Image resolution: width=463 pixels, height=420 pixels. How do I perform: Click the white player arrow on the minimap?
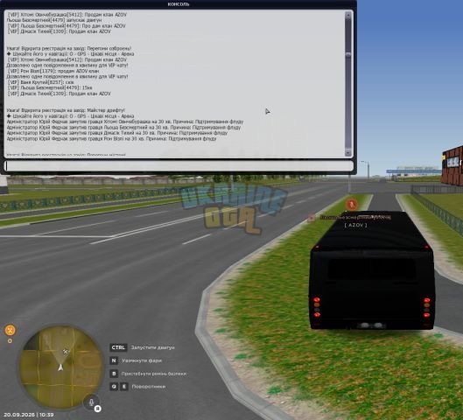[x=60, y=367]
